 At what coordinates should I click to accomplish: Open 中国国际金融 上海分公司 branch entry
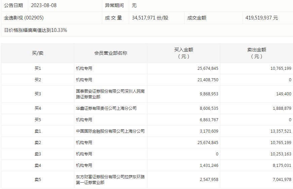(110, 131)
